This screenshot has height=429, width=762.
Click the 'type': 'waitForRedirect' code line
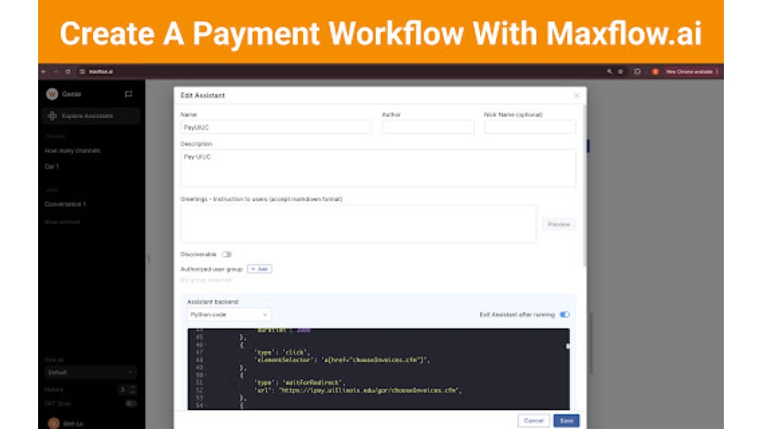(299, 383)
